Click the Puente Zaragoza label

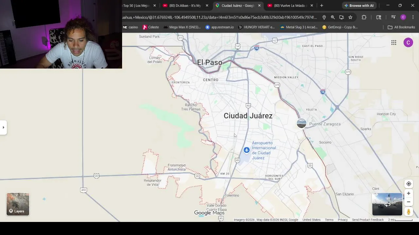click(x=325, y=124)
